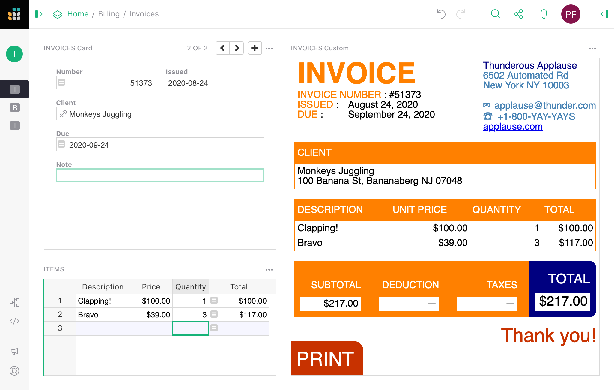The image size is (614, 390).
Task: Click the INVOICES Card overflow menu icon
Action: pyautogui.click(x=270, y=48)
